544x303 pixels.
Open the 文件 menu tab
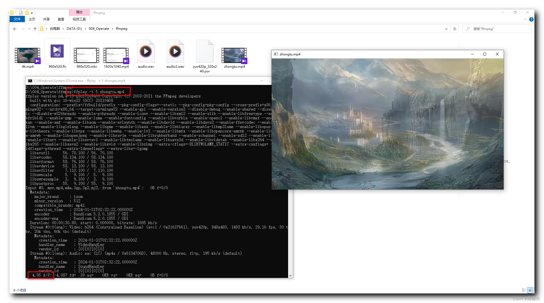point(17,19)
